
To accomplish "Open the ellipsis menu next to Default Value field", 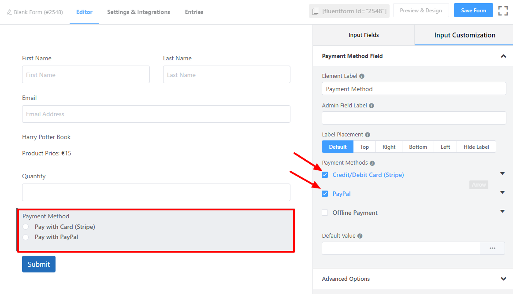I will (x=492, y=248).
